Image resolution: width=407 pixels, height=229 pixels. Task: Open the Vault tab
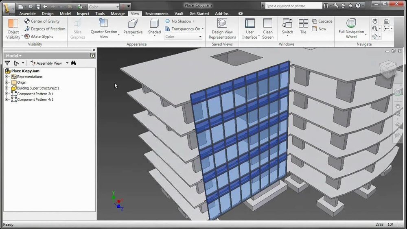pyautogui.click(x=179, y=13)
